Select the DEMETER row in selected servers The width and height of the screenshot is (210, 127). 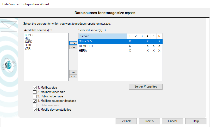(86, 46)
